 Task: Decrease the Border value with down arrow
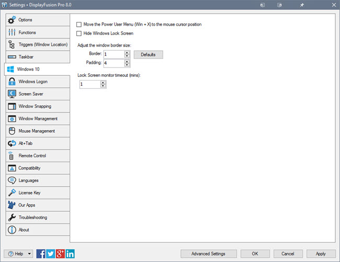[127, 56]
